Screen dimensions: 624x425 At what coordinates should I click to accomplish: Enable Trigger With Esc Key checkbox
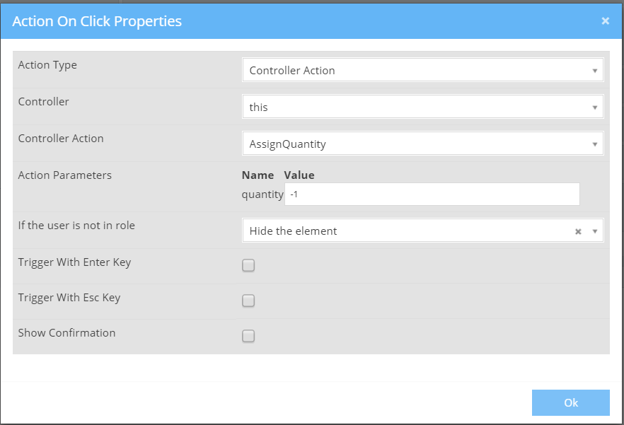tap(248, 301)
